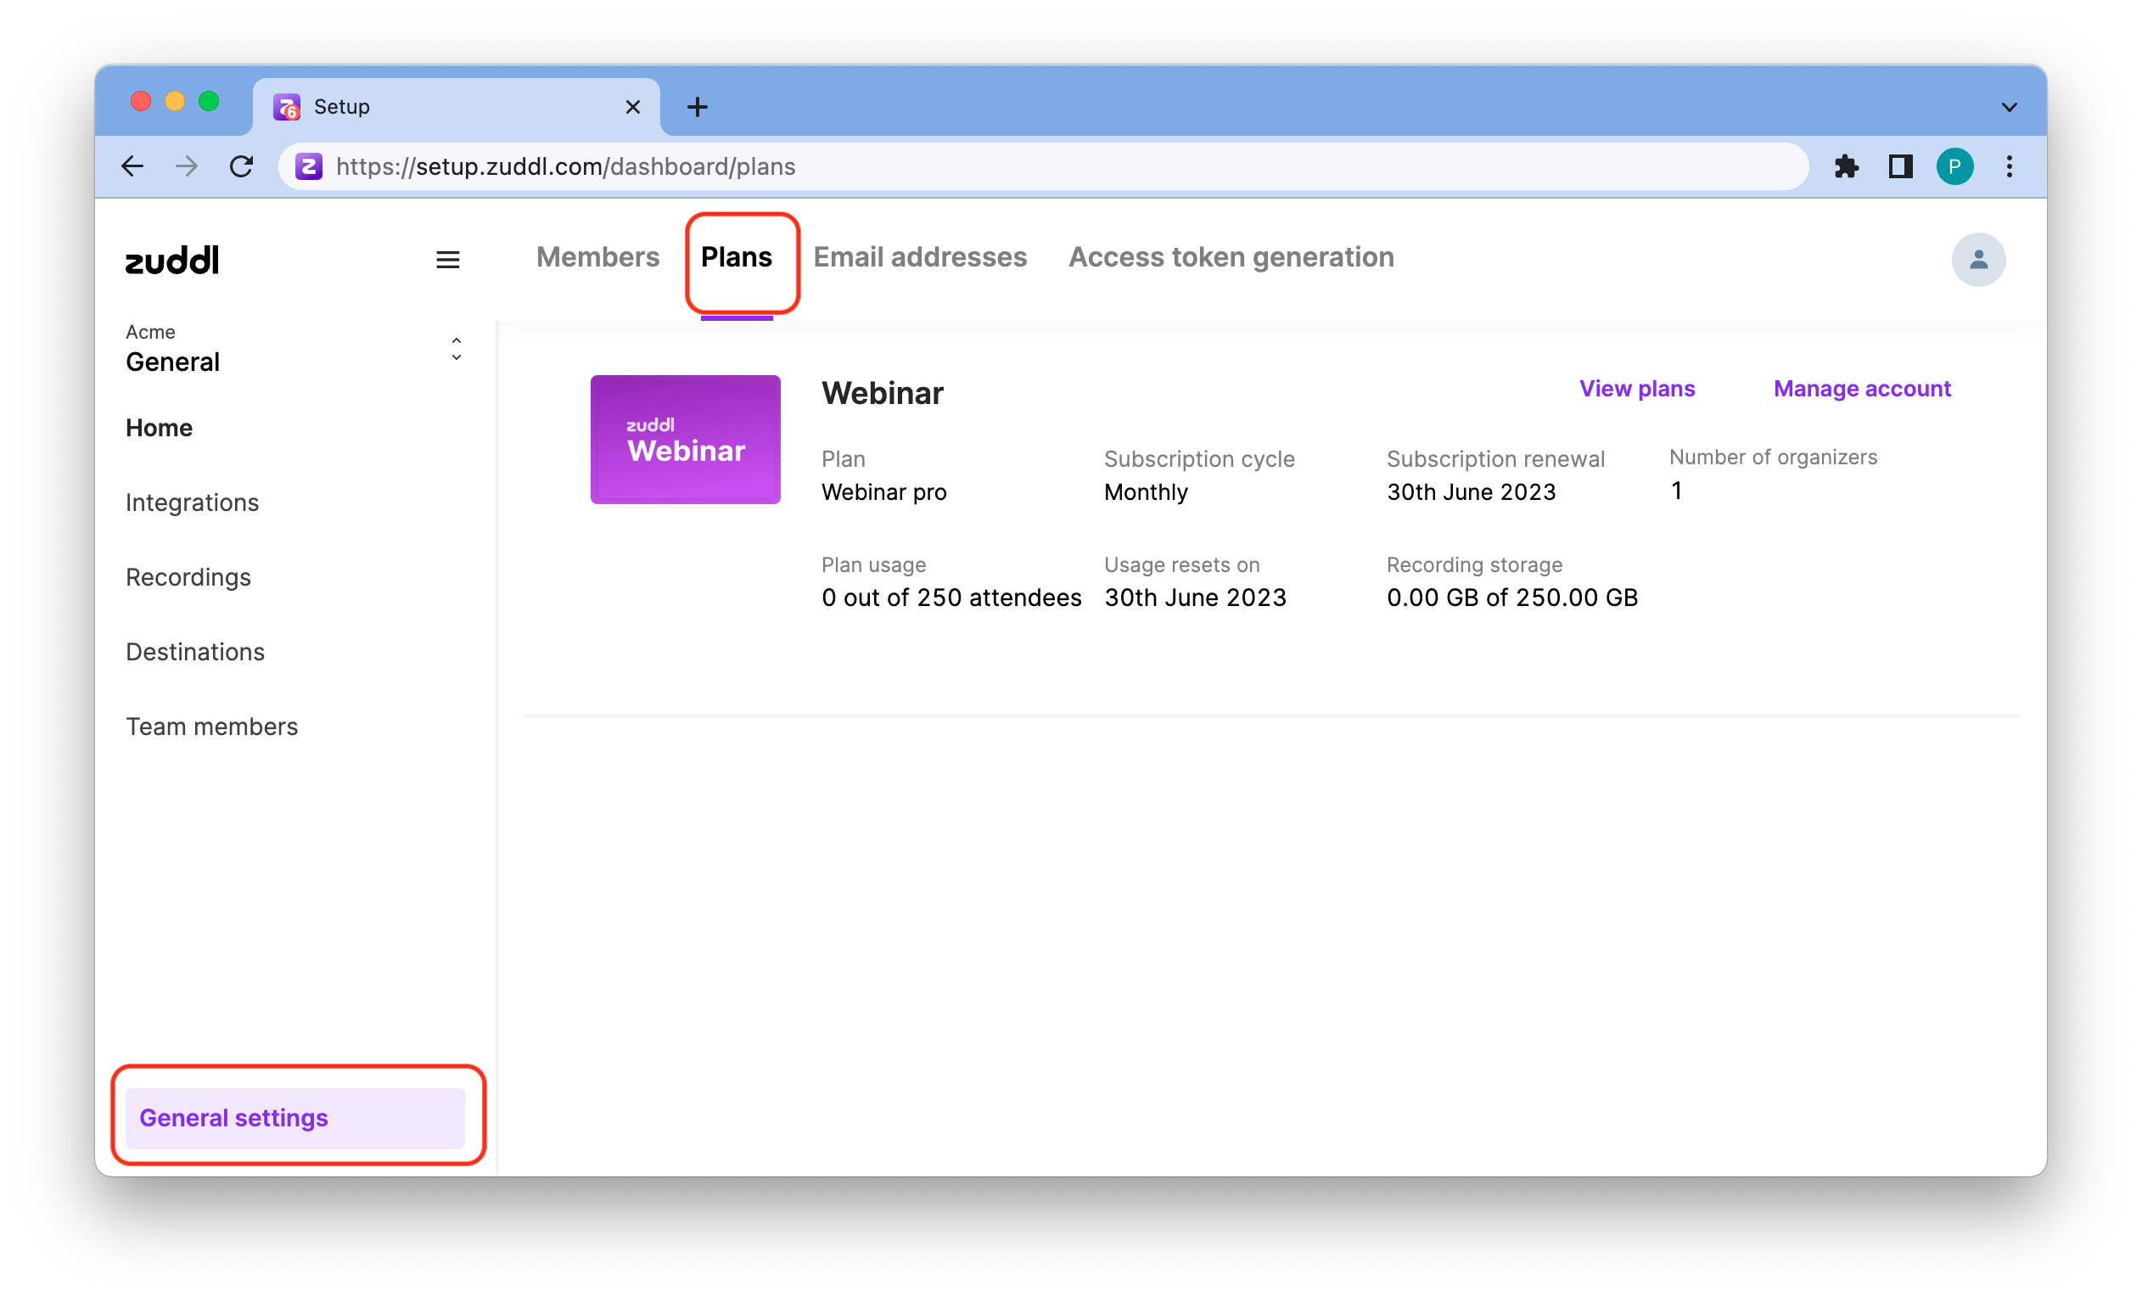The width and height of the screenshot is (2142, 1302).
Task: Click the View plans link
Action: pyautogui.click(x=1636, y=389)
